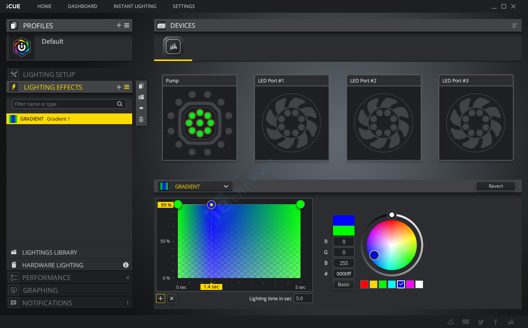Add a new profile with the plus icon
This screenshot has height=328, width=528.
119,25
